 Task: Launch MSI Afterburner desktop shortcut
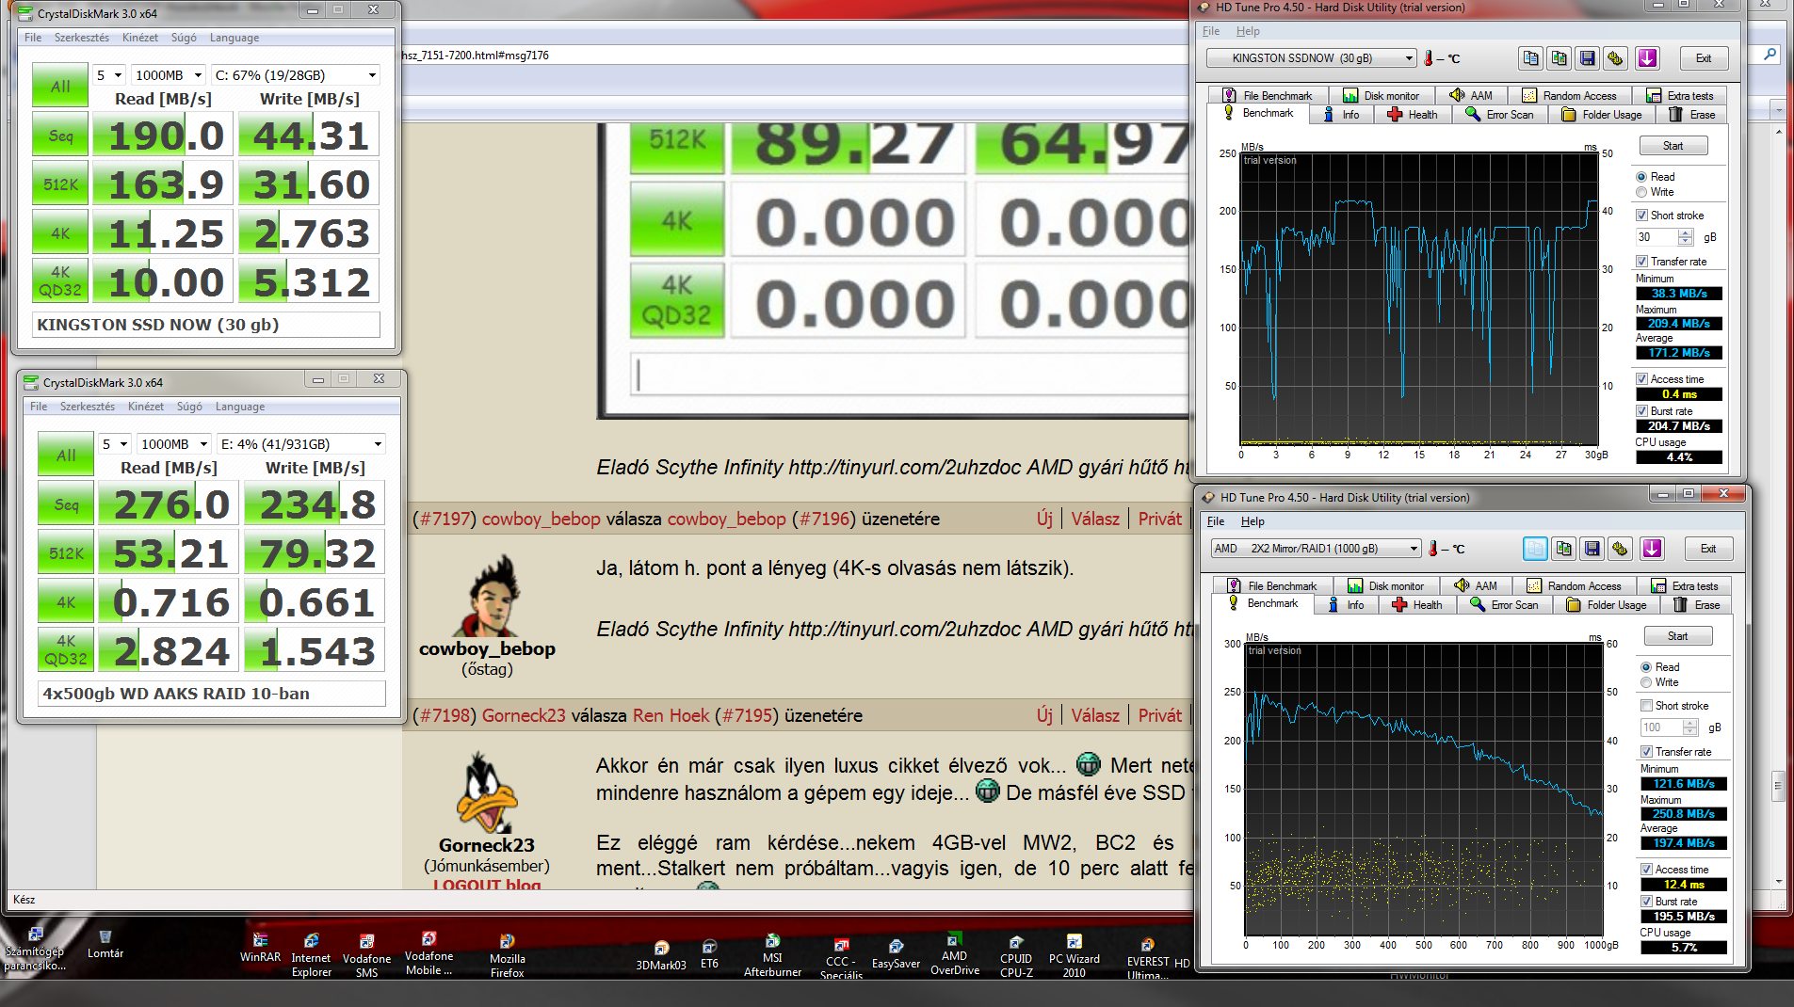pyautogui.click(x=772, y=955)
